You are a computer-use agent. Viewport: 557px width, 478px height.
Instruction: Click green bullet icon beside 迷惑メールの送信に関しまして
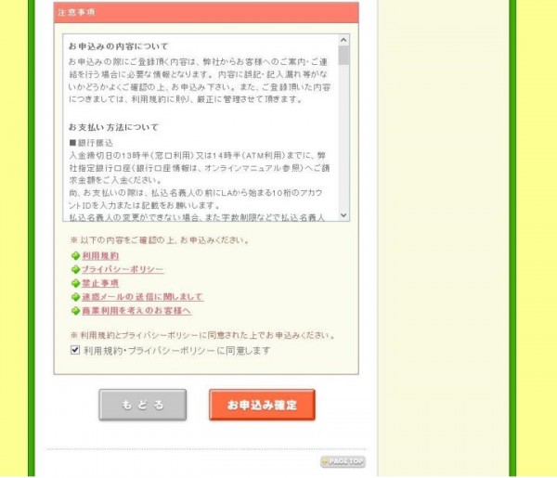coord(75,297)
